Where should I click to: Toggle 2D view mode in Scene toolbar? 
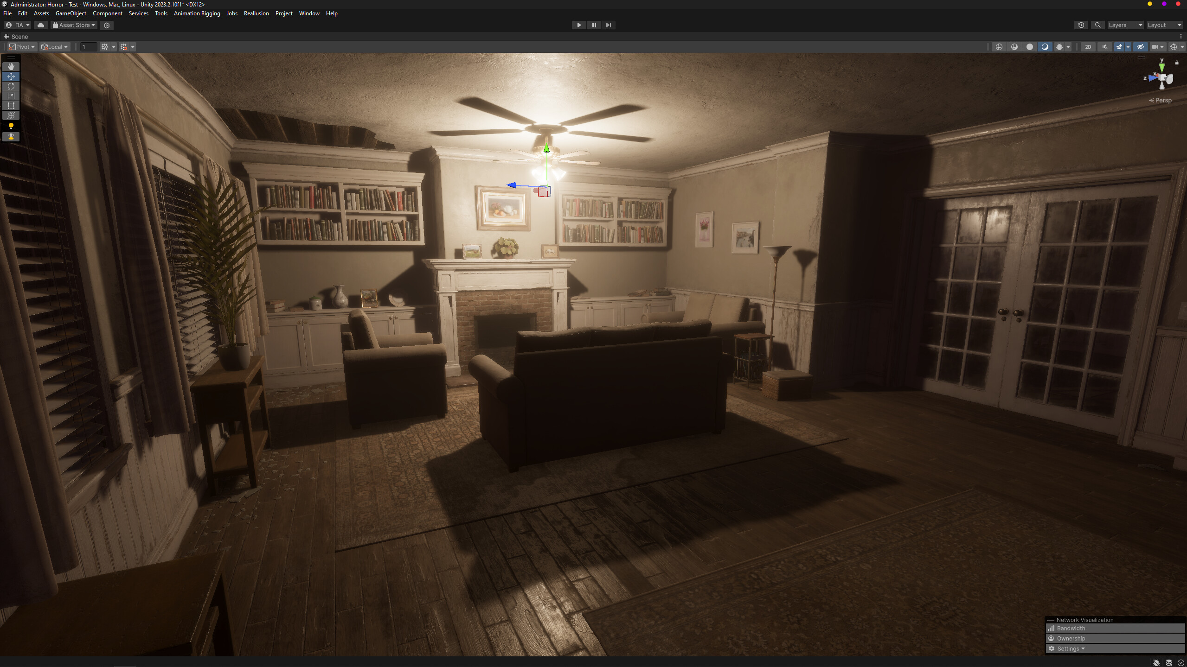click(1088, 46)
